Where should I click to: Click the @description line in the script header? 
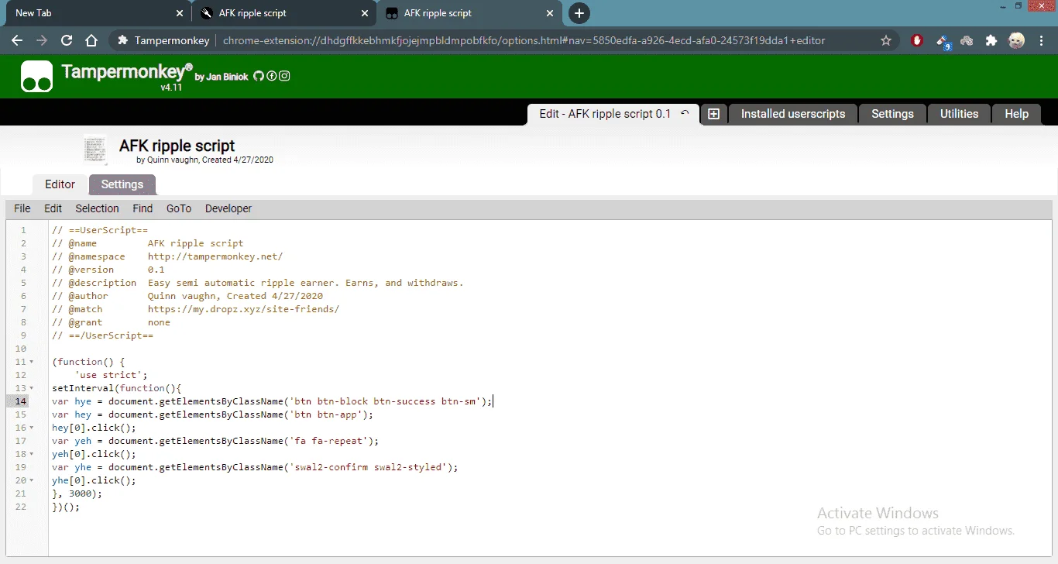point(258,283)
